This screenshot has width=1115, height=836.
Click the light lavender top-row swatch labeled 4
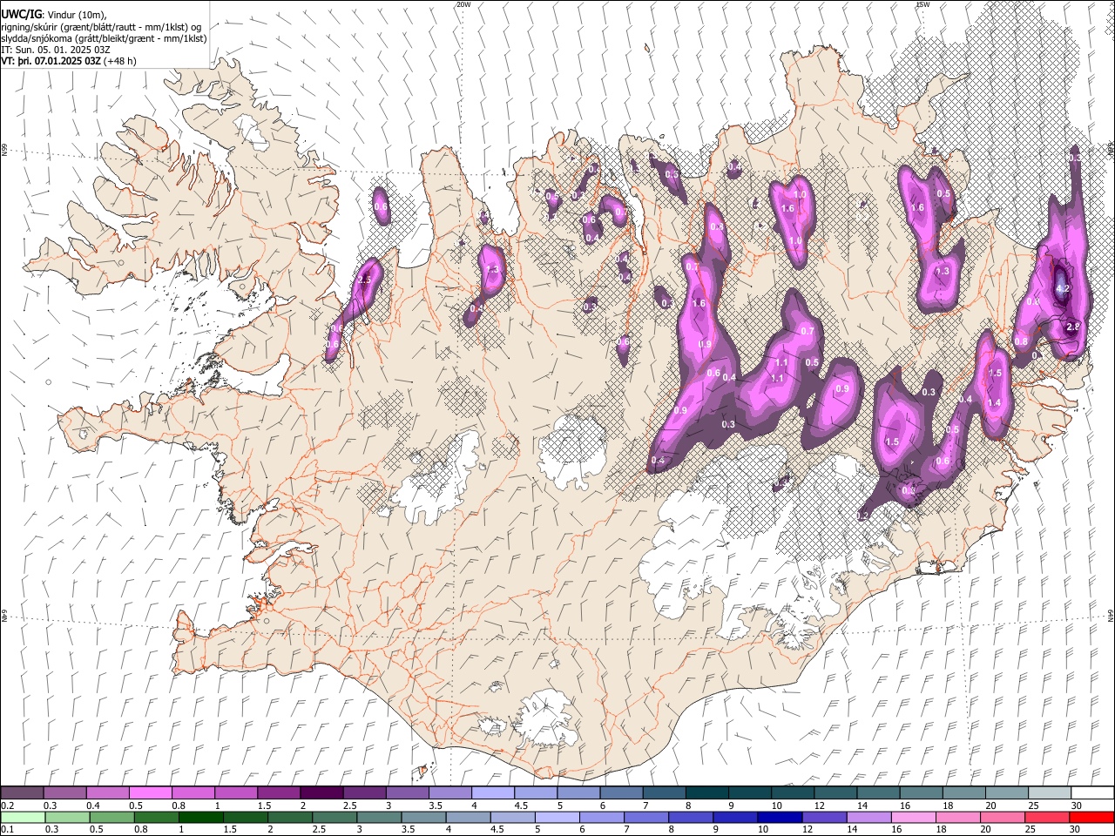click(492, 793)
